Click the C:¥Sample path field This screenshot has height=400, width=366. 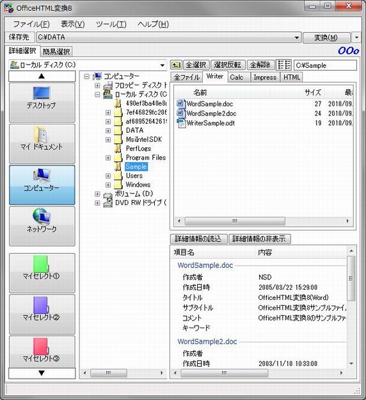tap(325, 65)
